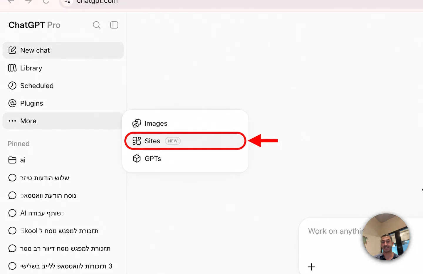The height and width of the screenshot is (274, 423).
Task: Start a New chat
Action: point(63,50)
